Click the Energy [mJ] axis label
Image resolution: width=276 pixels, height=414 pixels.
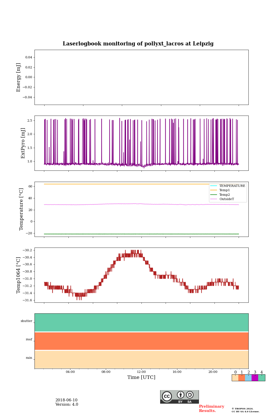click(19, 77)
